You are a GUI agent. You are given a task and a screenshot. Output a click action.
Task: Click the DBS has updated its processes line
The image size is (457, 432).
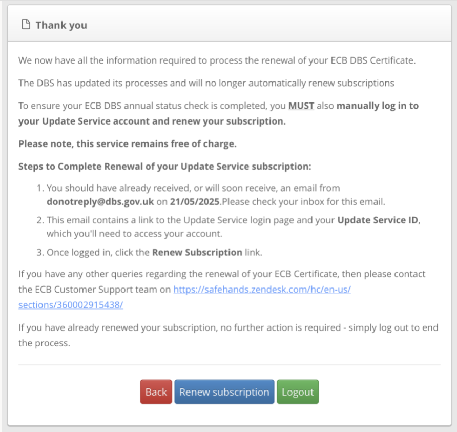click(206, 83)
